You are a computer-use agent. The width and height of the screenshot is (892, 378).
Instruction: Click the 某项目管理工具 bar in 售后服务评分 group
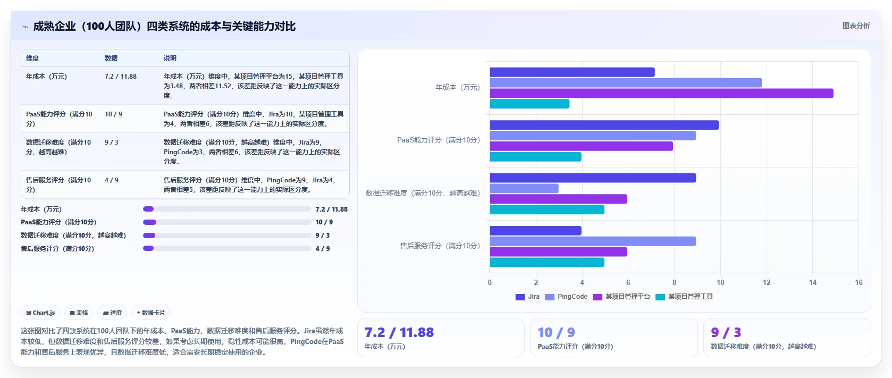(547, 263)
